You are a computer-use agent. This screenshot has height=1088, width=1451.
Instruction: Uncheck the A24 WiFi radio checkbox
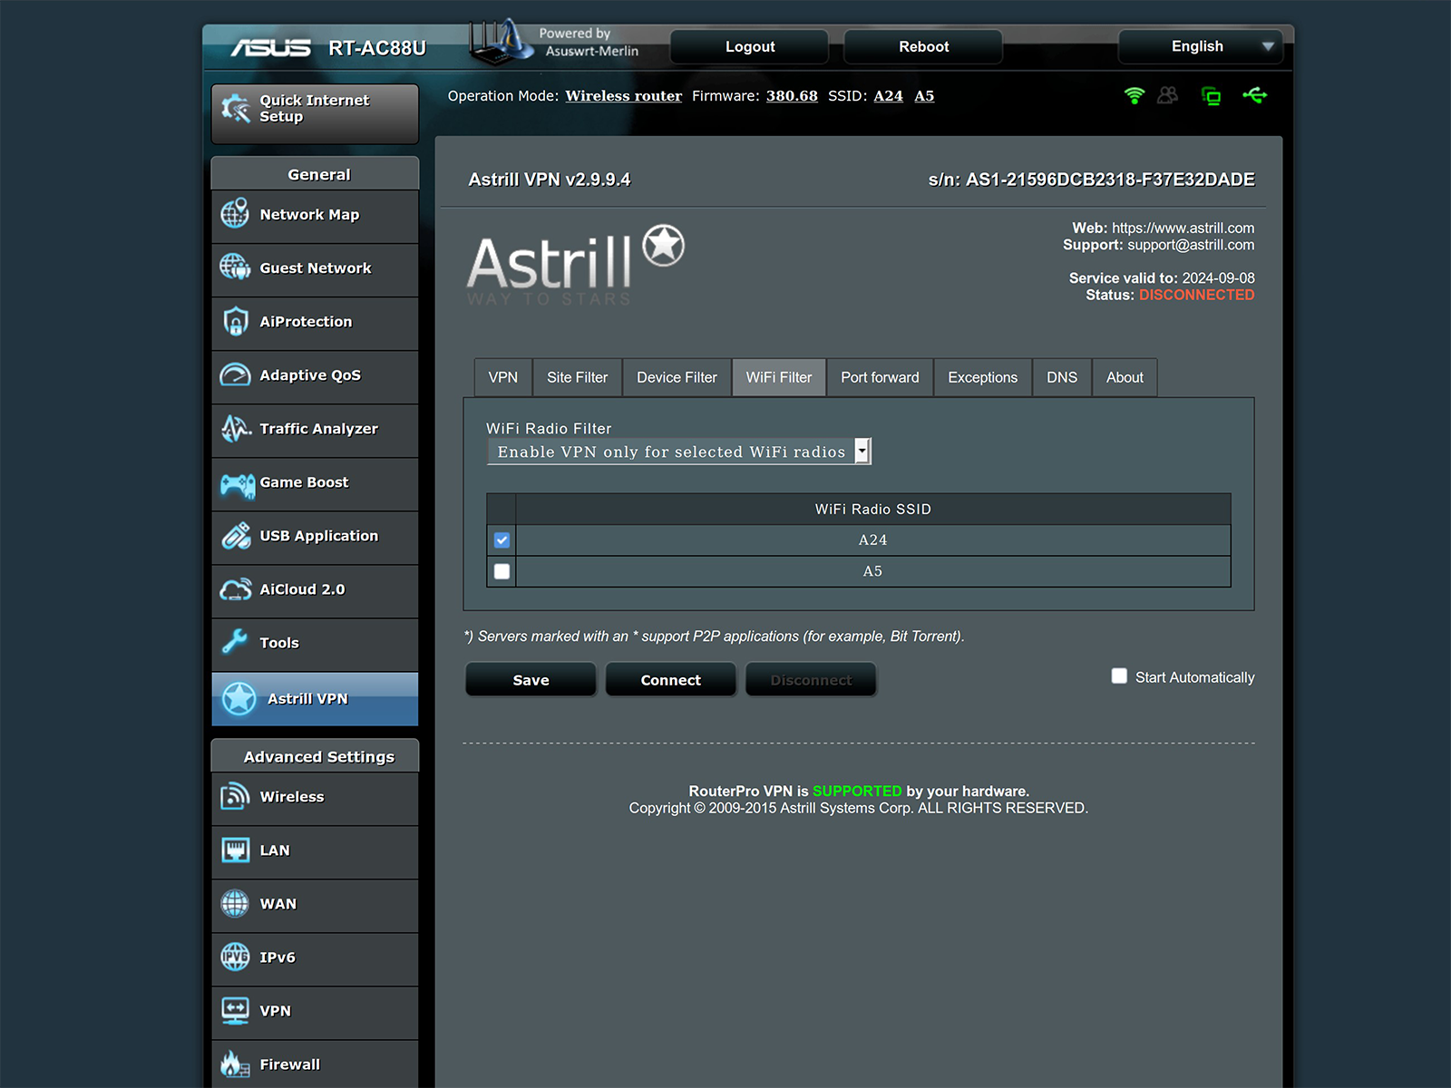(x=502, y=540)
